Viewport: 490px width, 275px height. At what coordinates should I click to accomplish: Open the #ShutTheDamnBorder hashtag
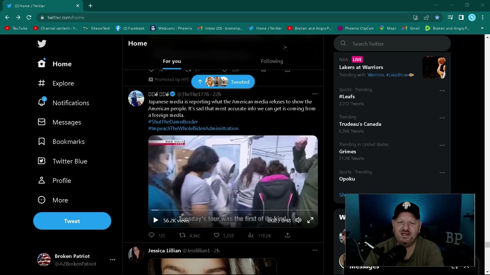[x=173, y=122]
